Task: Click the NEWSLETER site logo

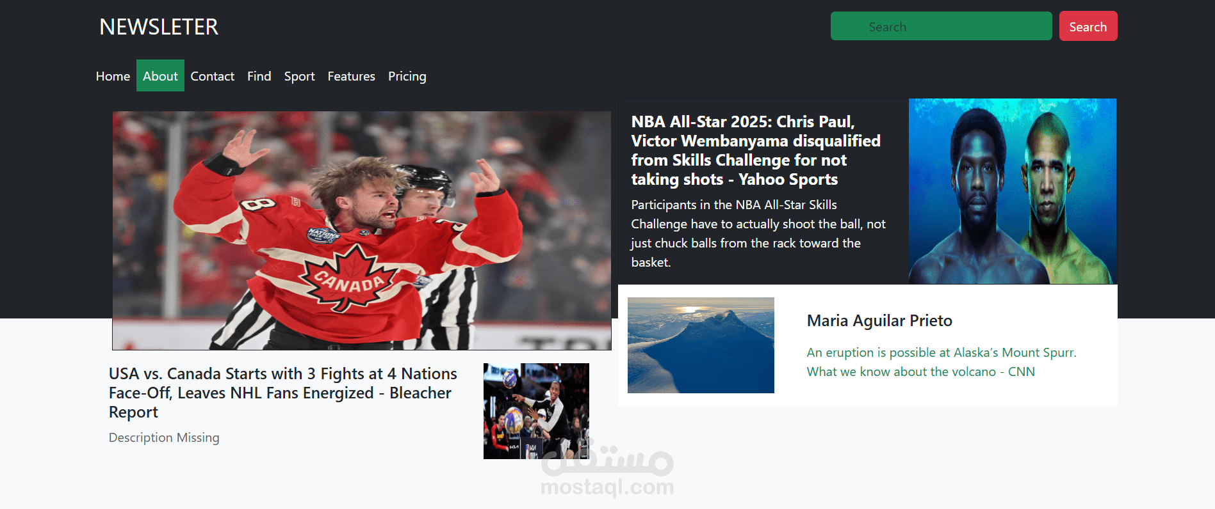Action: pos(159,27)
